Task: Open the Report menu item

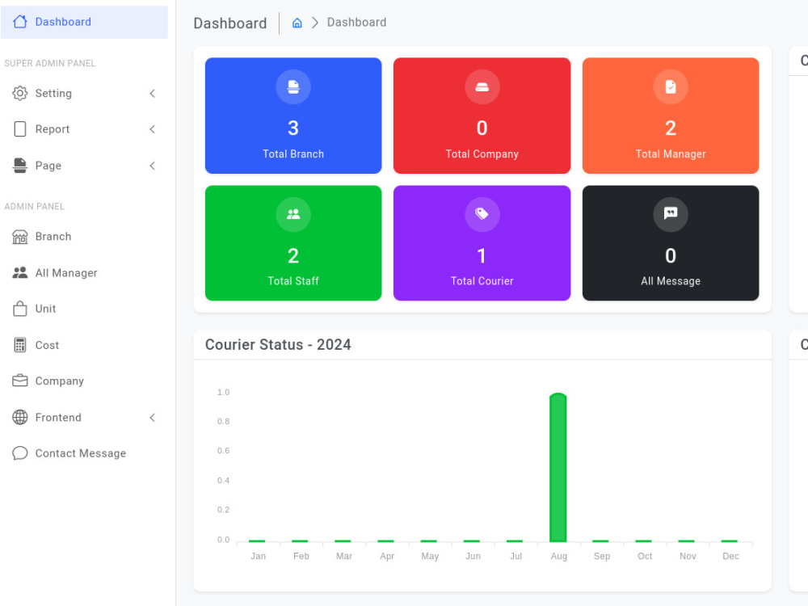Action: (84, 129)
